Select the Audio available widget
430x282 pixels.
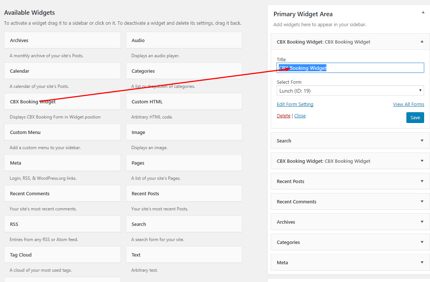pos(184,40)
